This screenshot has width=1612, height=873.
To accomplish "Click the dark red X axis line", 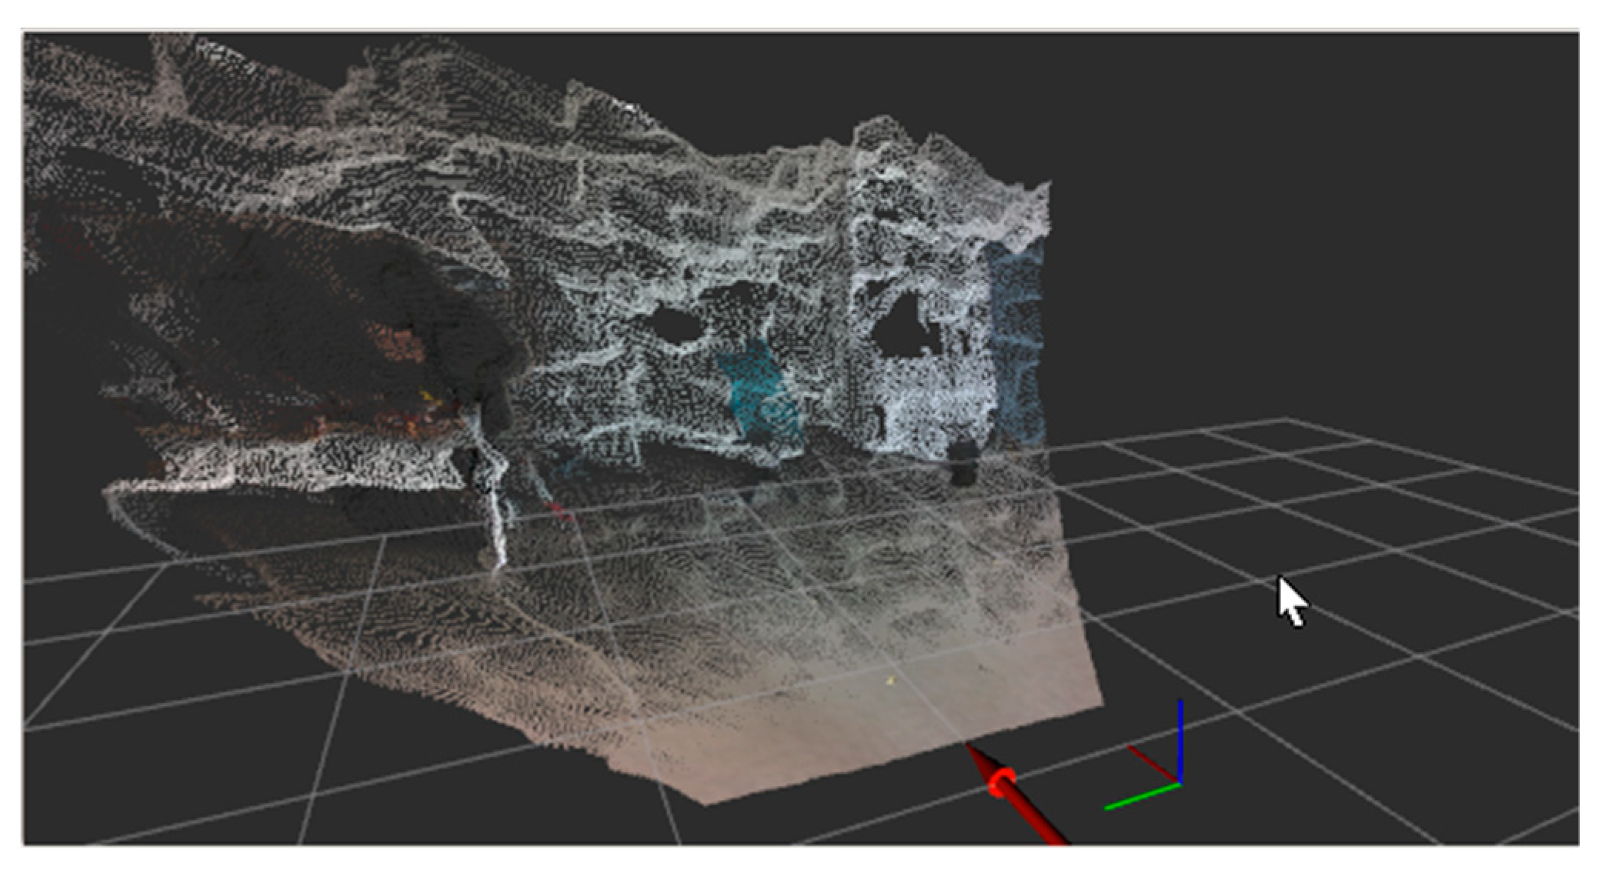I will pyautogui.click(x=1152, y=763).
